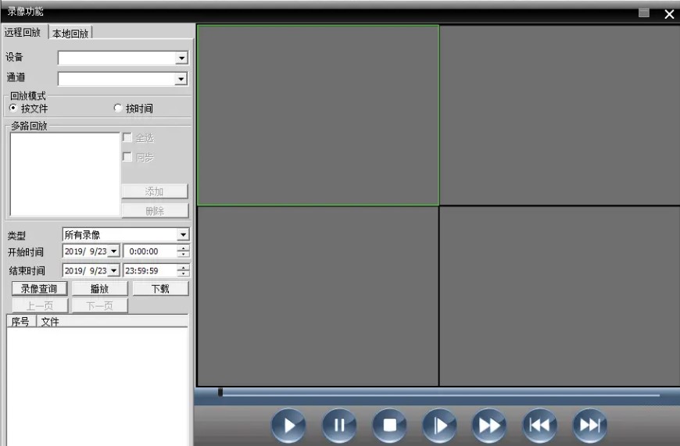The height and width of the screenshot is (446, 680).
Task: Increase the start time 0:00:00 value
Action: [184, 248]
